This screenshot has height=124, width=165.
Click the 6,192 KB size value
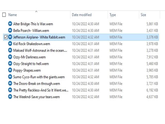[152, 90]
